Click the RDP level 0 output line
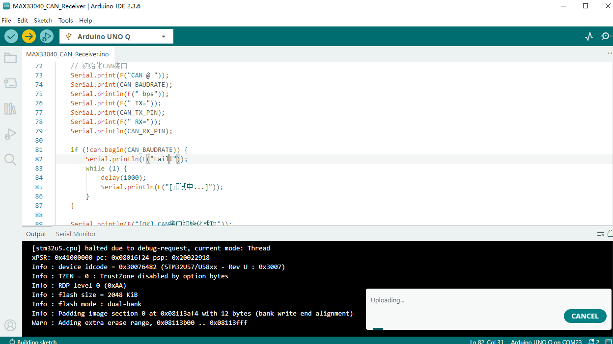This screenshot has width=613, height=344. click(79, 286)
